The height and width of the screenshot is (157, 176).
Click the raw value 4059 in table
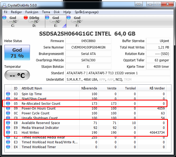point(161,108)
